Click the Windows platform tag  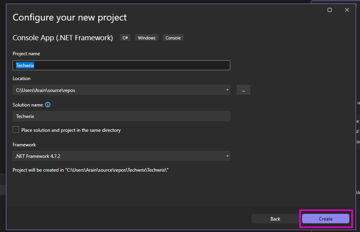point(147,38)
